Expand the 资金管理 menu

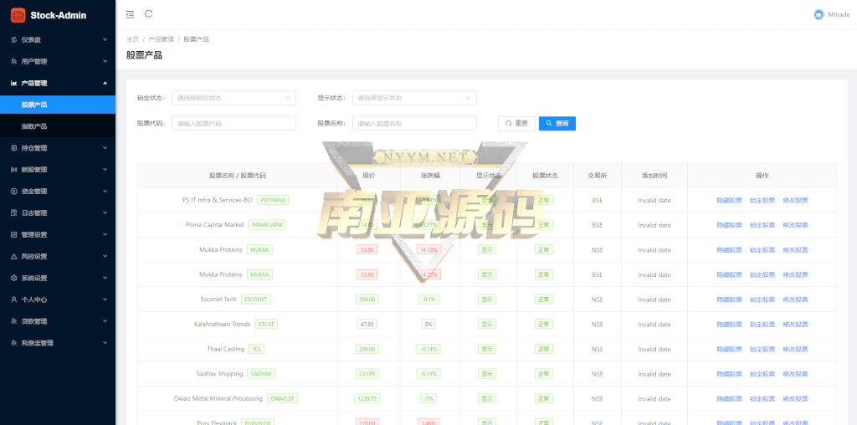[x=57, y=191]
